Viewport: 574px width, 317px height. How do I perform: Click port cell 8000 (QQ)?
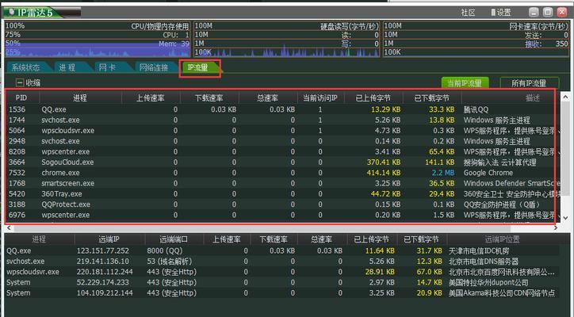tap(165, 251)
